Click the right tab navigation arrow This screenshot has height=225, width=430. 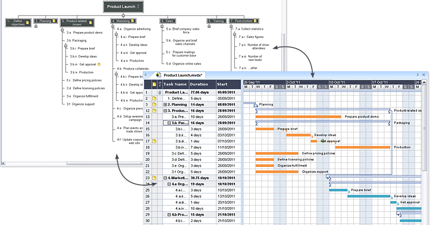[418, 75]
